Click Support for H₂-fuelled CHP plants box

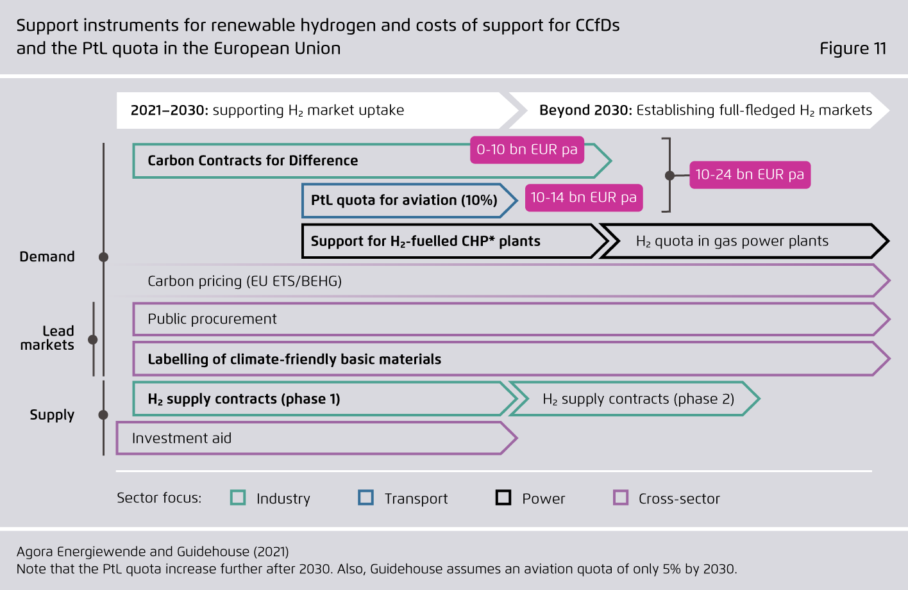(454, 241)
